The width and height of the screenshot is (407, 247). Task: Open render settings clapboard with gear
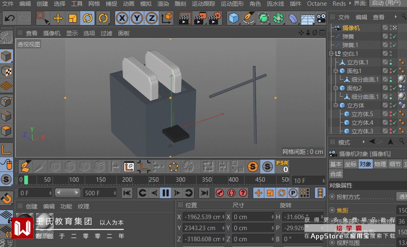point(215,18)
